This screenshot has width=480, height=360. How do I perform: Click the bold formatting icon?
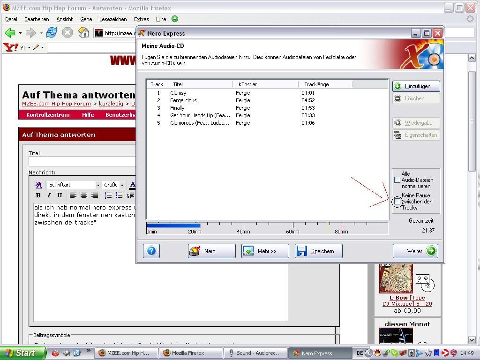click(38, 195)
